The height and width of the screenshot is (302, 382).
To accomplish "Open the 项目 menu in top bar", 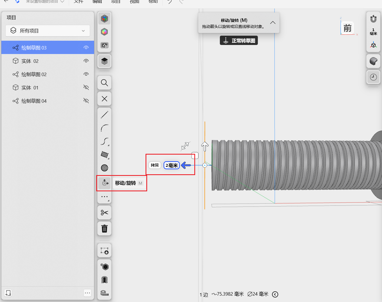I will click(116, 2).
